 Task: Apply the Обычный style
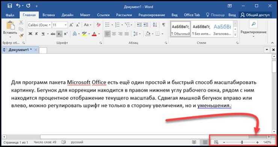point(180,29)
